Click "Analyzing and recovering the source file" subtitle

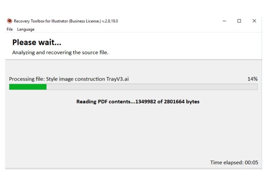[x=60, y=53]
